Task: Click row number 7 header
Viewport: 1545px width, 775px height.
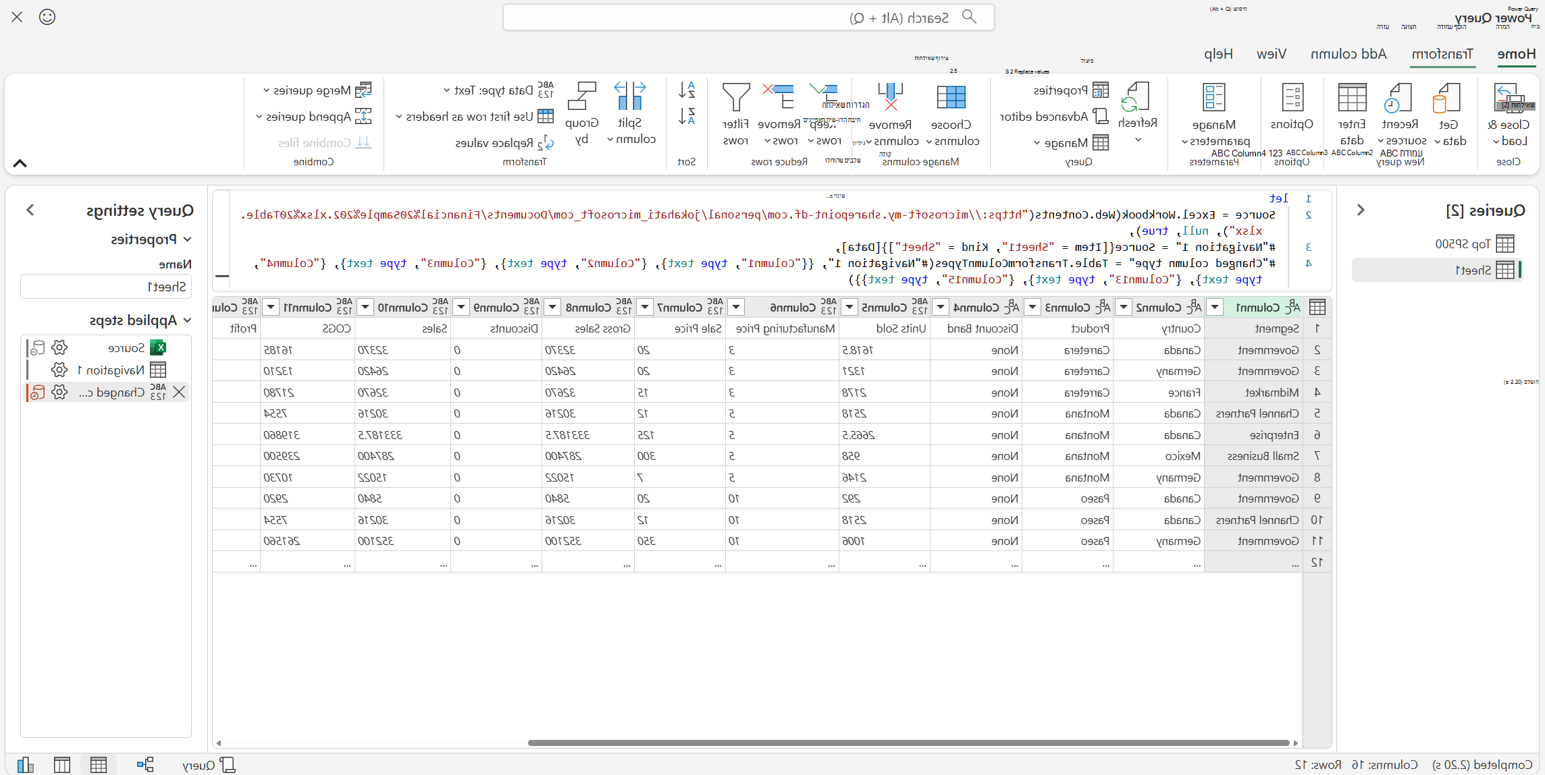Action: pos(1317,456)
